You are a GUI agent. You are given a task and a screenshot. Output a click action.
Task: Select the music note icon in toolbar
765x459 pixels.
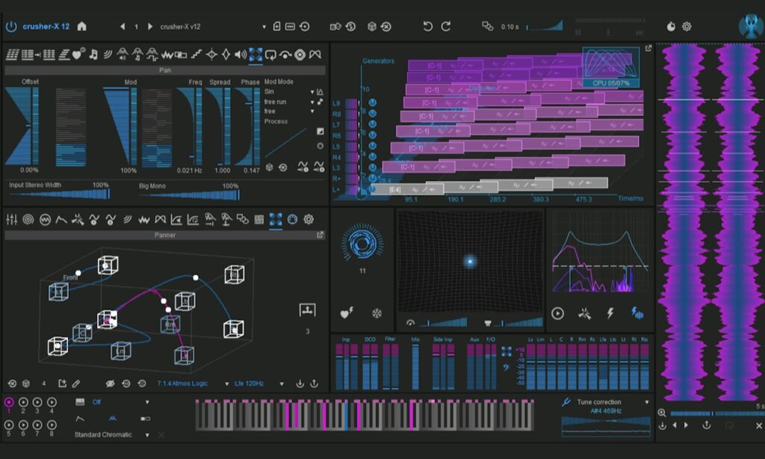tap(93, 55)
